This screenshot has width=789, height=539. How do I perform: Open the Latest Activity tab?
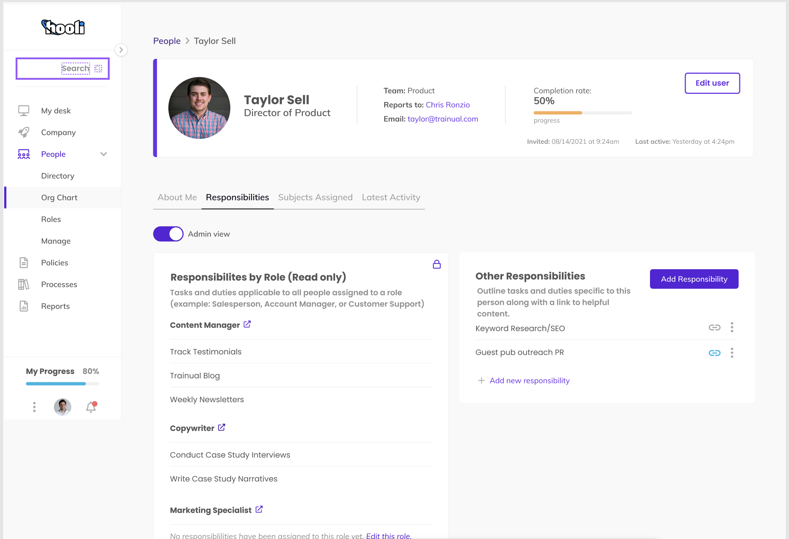click(x=391, y=197)
